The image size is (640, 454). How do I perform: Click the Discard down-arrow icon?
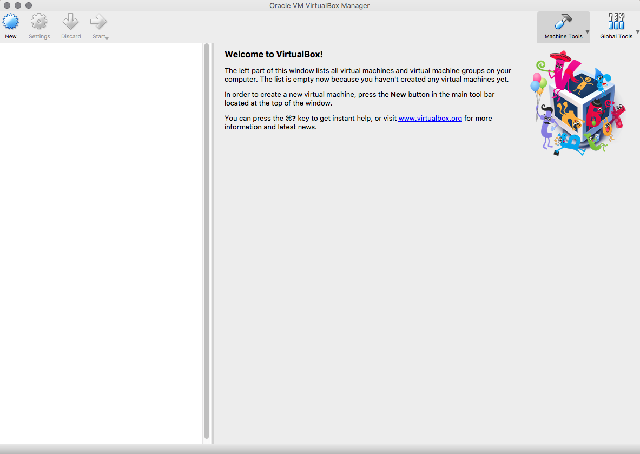pos(71,22)
